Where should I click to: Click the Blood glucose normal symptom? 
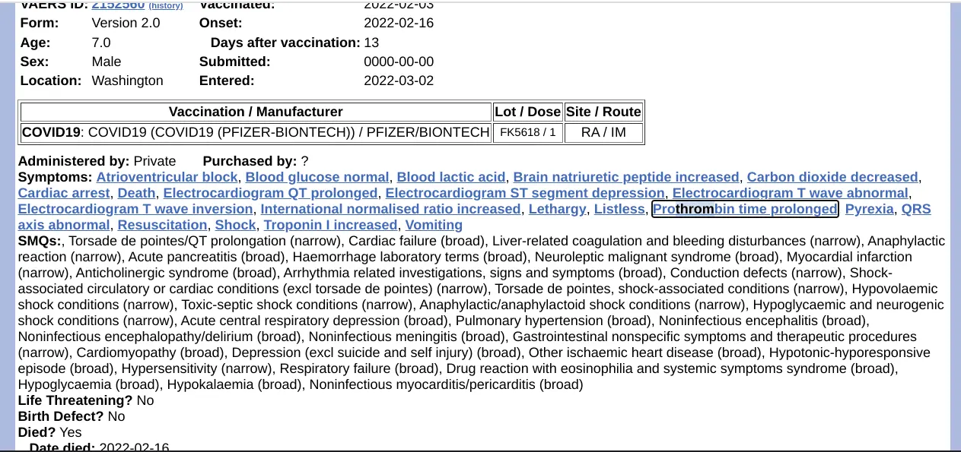pyautogui.click(x=317, y=177)
